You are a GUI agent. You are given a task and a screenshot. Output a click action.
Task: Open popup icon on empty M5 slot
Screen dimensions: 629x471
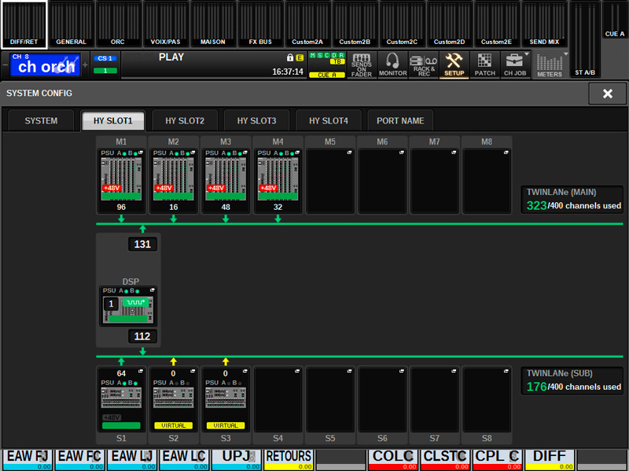point(349,153)
